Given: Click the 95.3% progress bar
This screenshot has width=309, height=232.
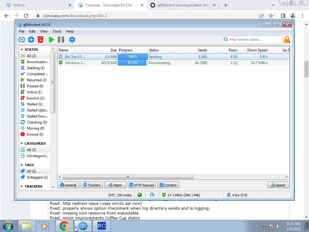Looking at the screenshot, I should tap(132, 63).
